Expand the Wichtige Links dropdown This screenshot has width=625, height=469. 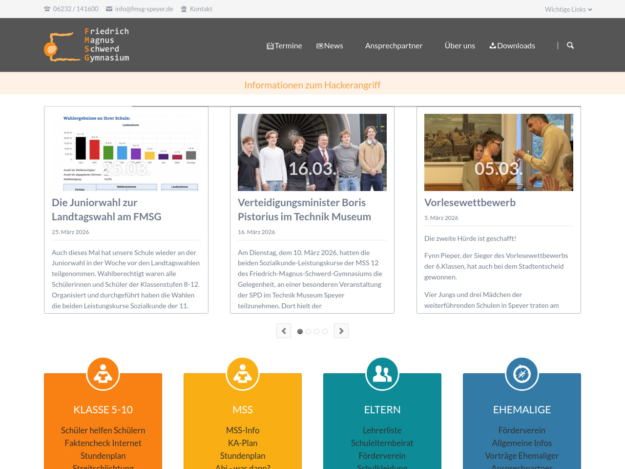tap(568, 9)
